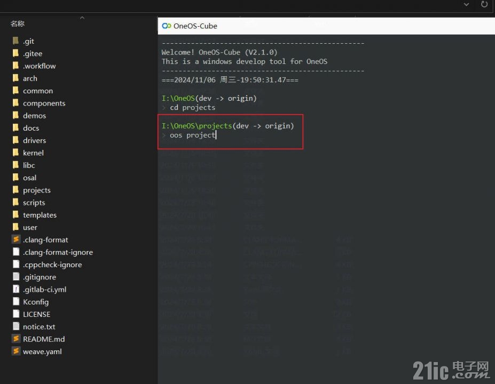Select the docs folder name
Viewport: 495px width, 384px height.
pyautogui.click(x=31, y=128)
